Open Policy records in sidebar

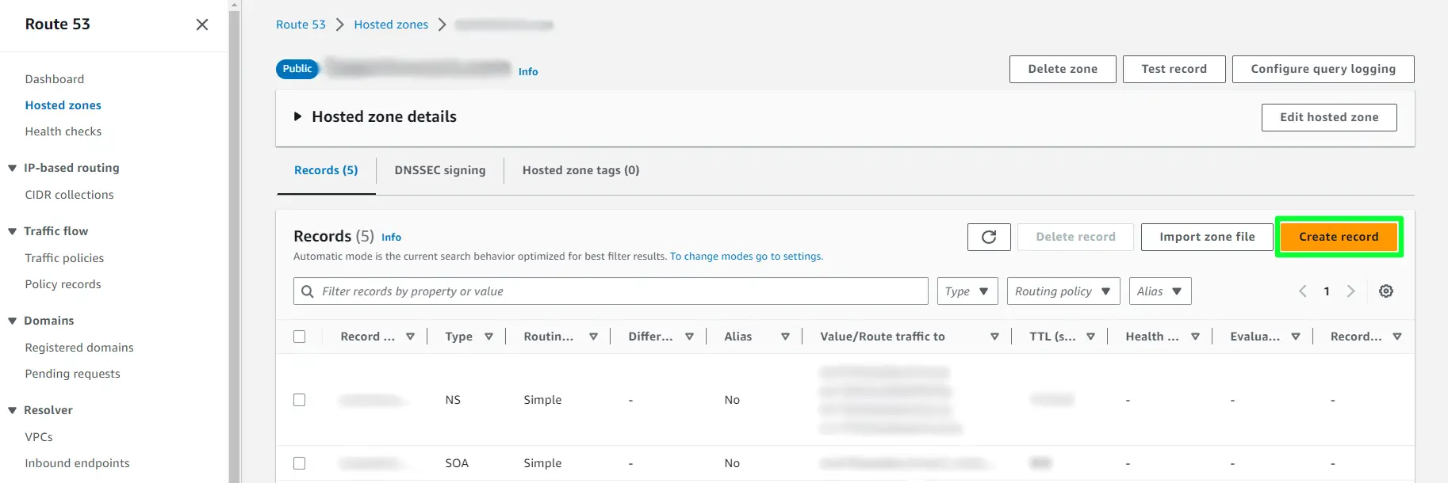pyautogui.click(x=63, y=284)
